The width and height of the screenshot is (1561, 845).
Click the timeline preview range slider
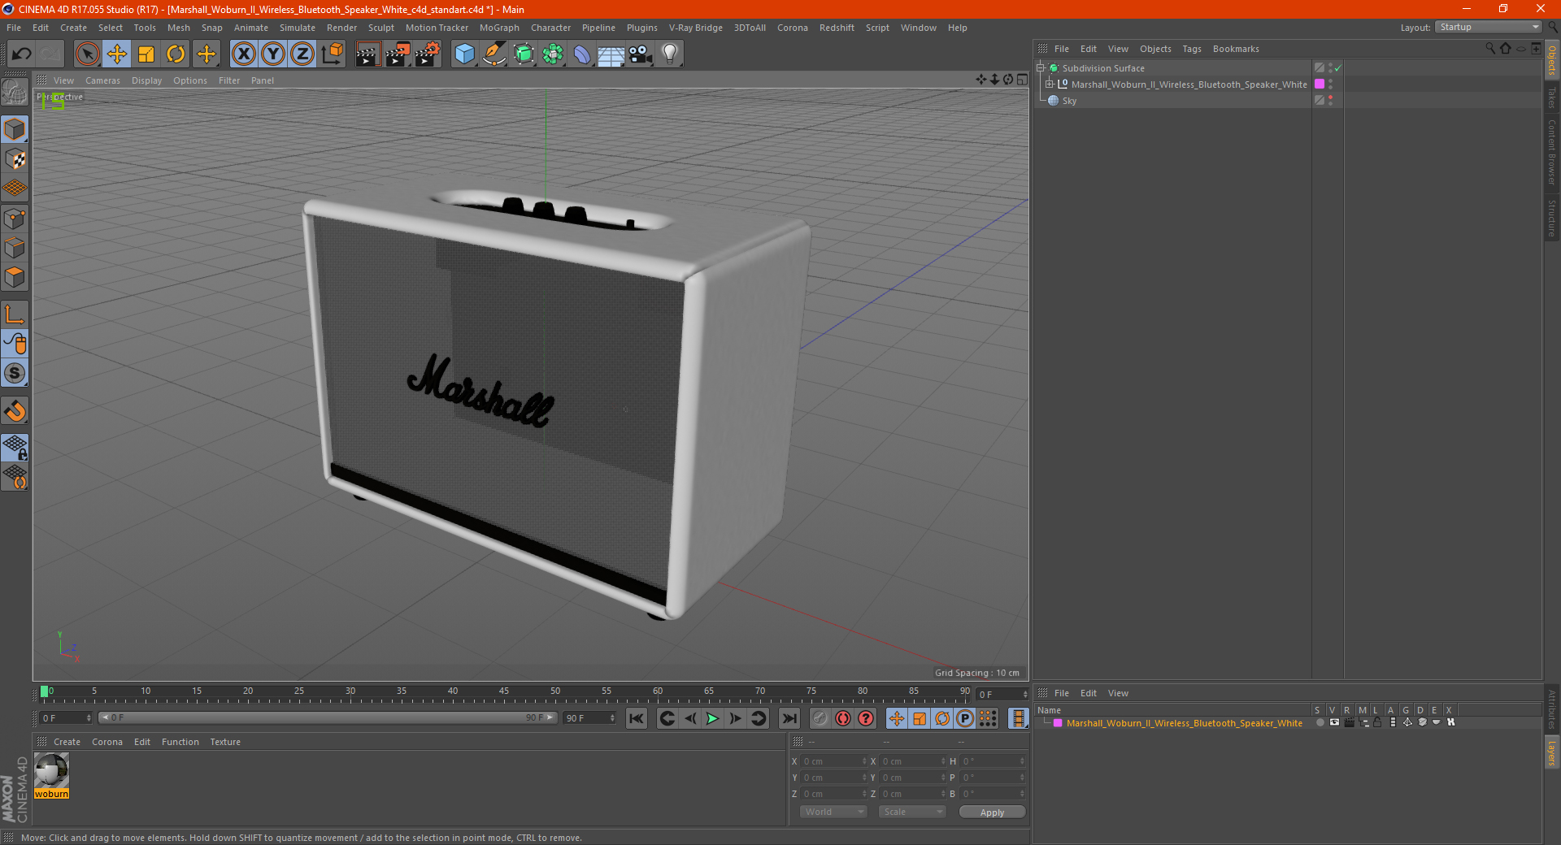328,717
